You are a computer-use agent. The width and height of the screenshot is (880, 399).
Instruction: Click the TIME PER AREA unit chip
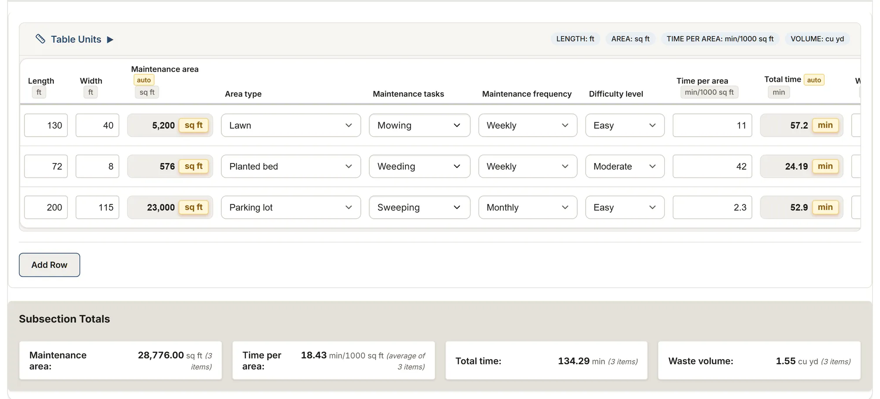point(720,39)
